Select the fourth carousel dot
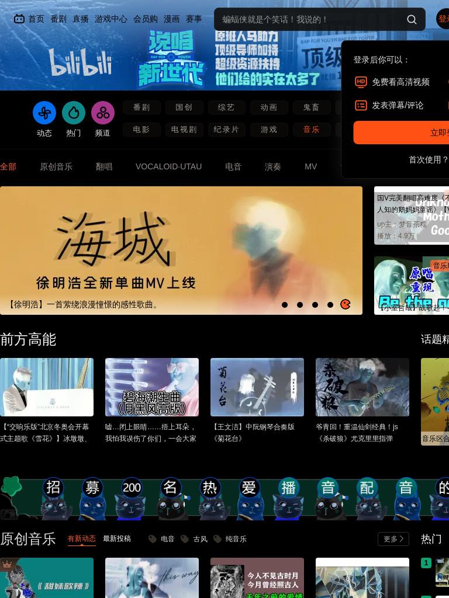The image size is (449, 598). click(x=330, y=305)
